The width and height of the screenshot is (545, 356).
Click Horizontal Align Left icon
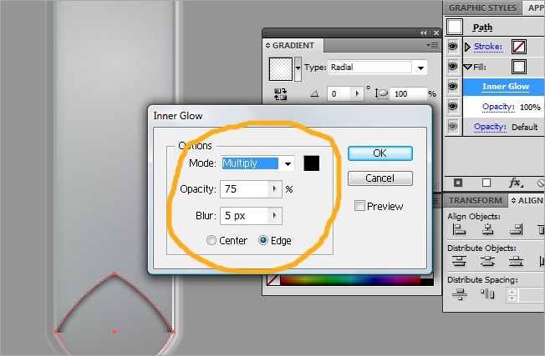pyautogui.click(x=459, y=229)
